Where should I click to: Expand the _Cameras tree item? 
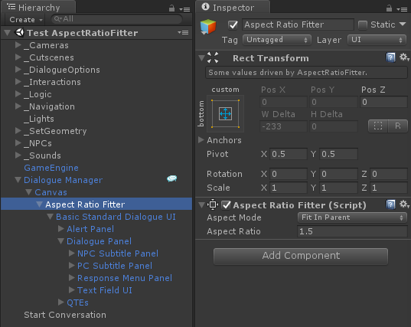coord(18,45)
